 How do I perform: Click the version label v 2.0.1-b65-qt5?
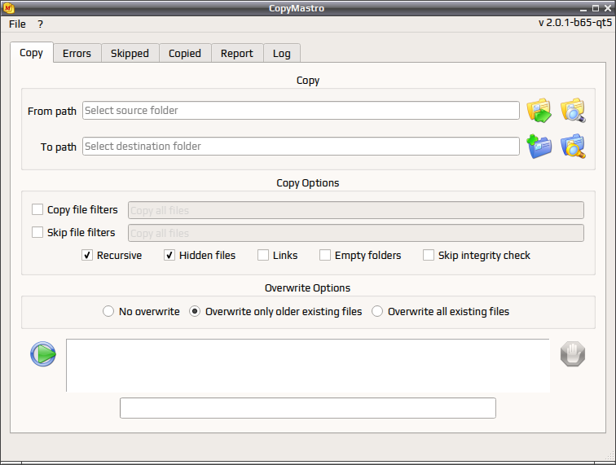coord(575,23)
